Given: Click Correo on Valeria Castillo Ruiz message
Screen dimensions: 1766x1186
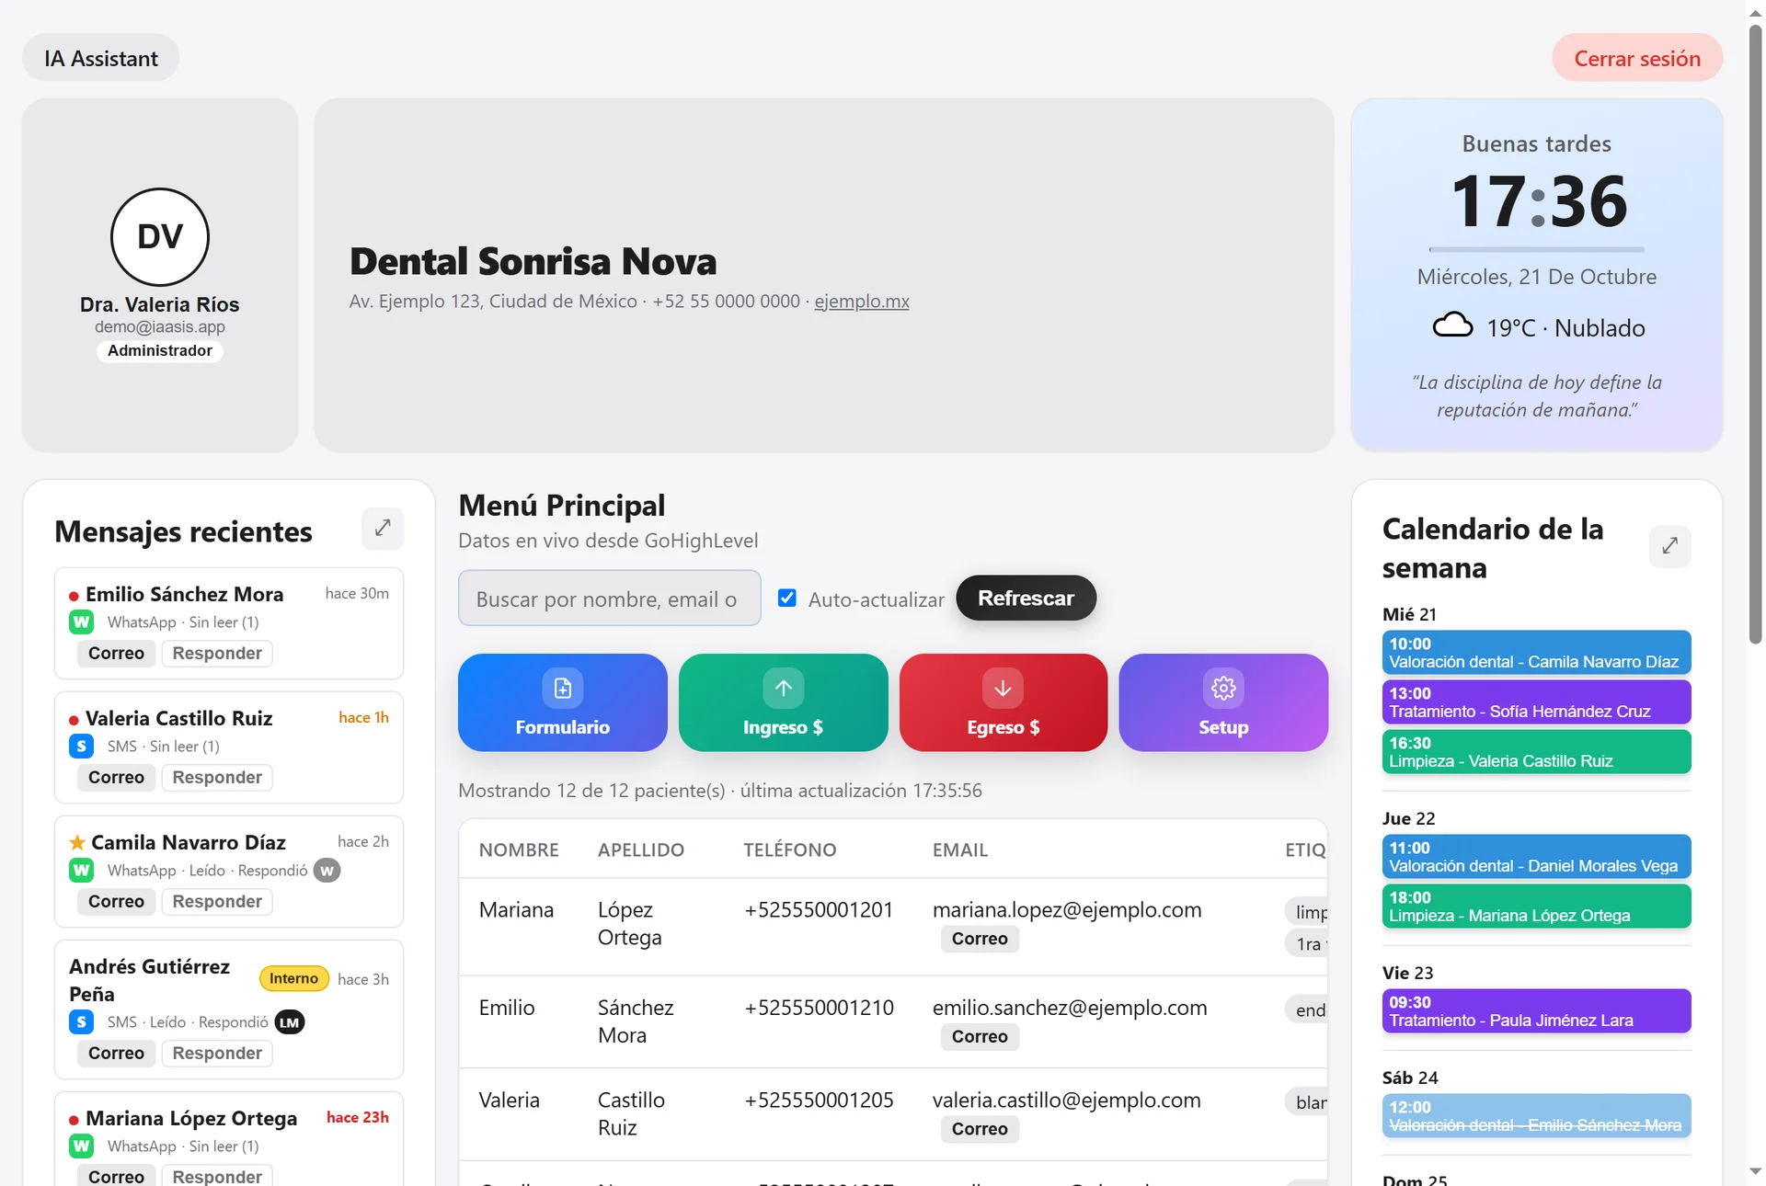Looking at the screenshot, I should tap(116, 778).
